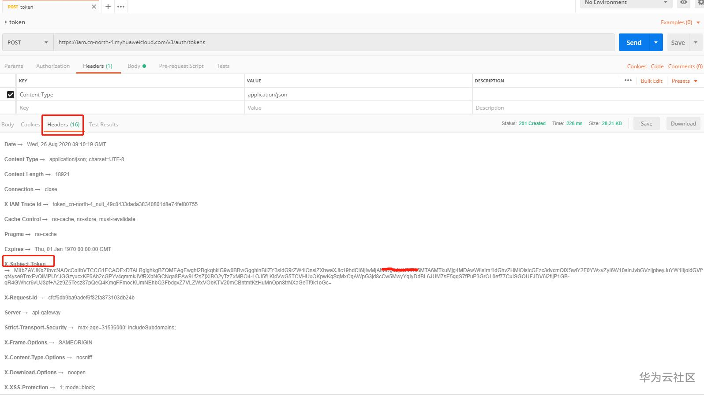This screenshot has height=395, width=704.
Task: Click the Connection value 'close'
Action: click(x=51, y=189)
